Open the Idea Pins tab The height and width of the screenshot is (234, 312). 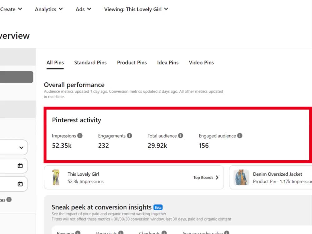click(168, 63)
